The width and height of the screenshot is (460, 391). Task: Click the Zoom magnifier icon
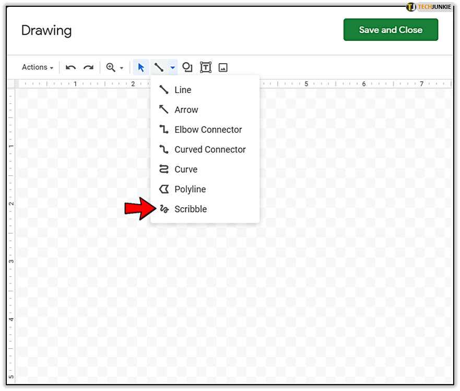111,67
